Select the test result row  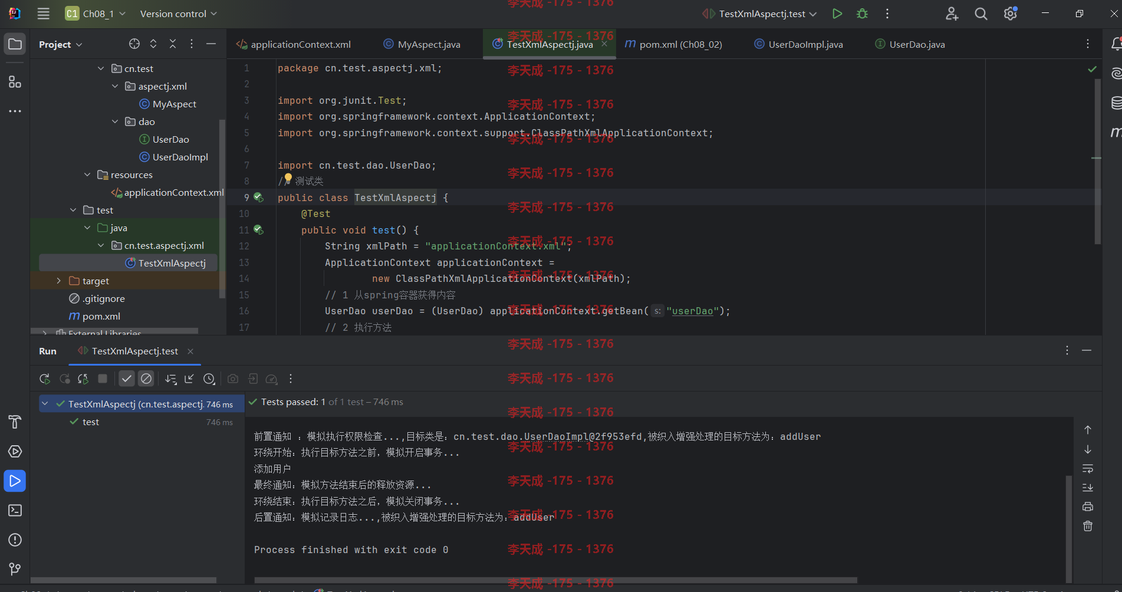tap(142, 422)
